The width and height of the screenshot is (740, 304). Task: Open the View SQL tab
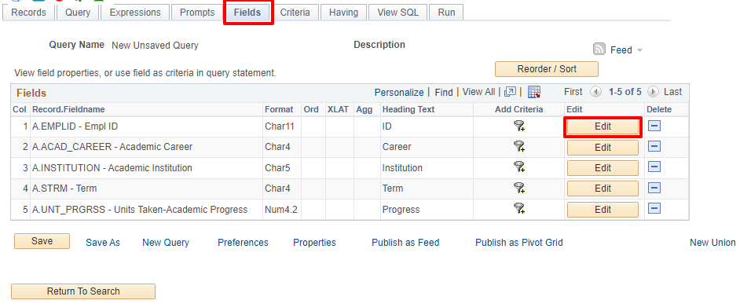(397, 13)
